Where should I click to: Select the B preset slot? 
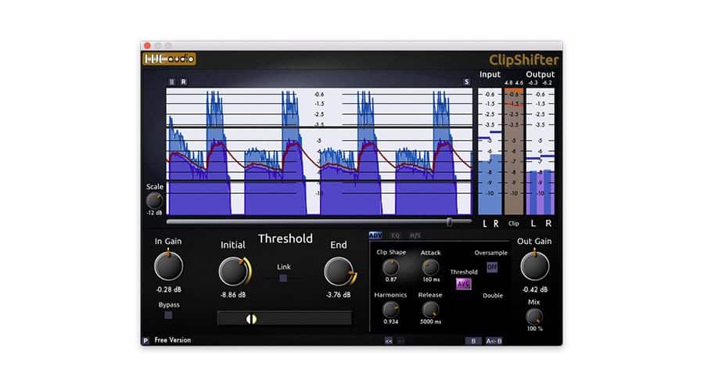click(472, 341)
